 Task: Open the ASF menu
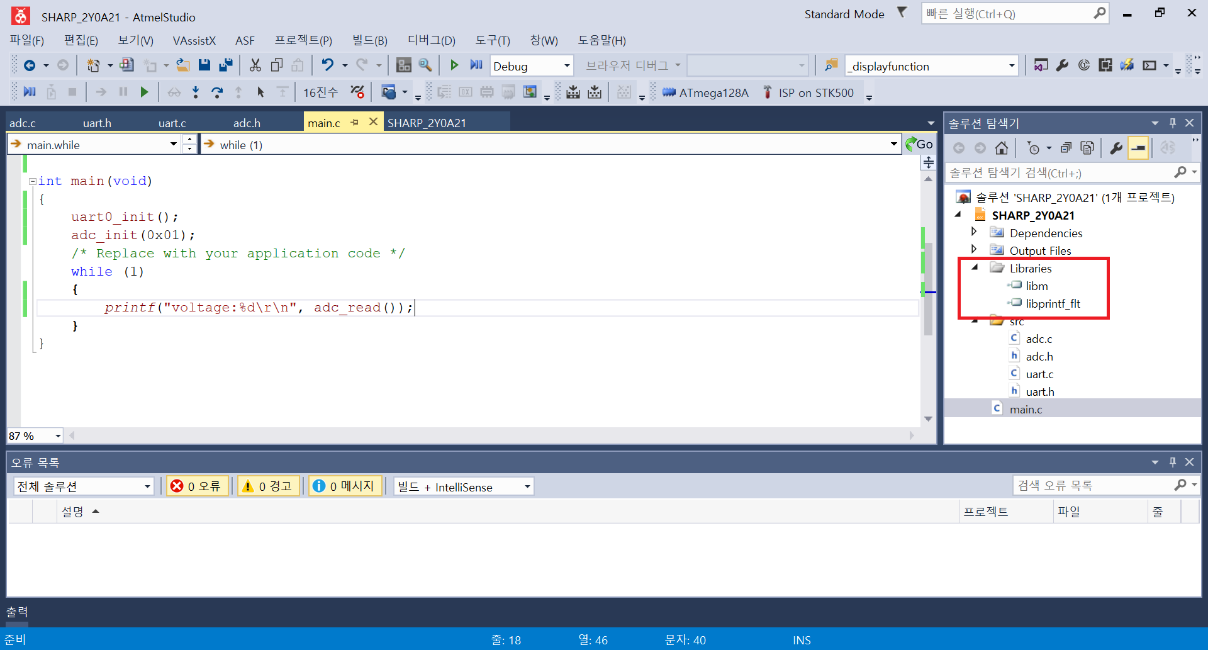click(245, 40)
